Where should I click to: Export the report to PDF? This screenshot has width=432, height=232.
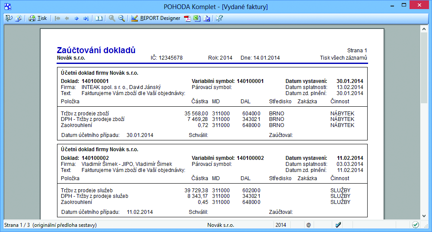click(x=187, y=19)
